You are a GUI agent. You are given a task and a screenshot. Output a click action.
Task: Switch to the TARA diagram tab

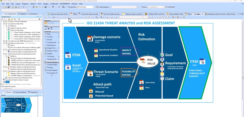tap(73, 14)
